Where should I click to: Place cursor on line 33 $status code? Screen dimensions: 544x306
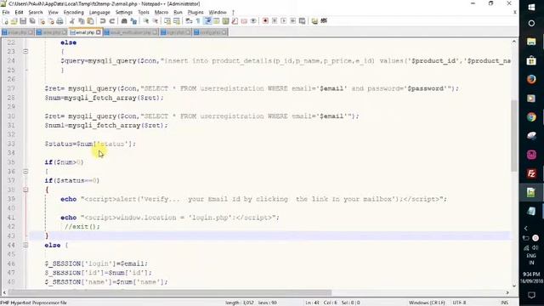pyautogui.click(x=90, y=144)
